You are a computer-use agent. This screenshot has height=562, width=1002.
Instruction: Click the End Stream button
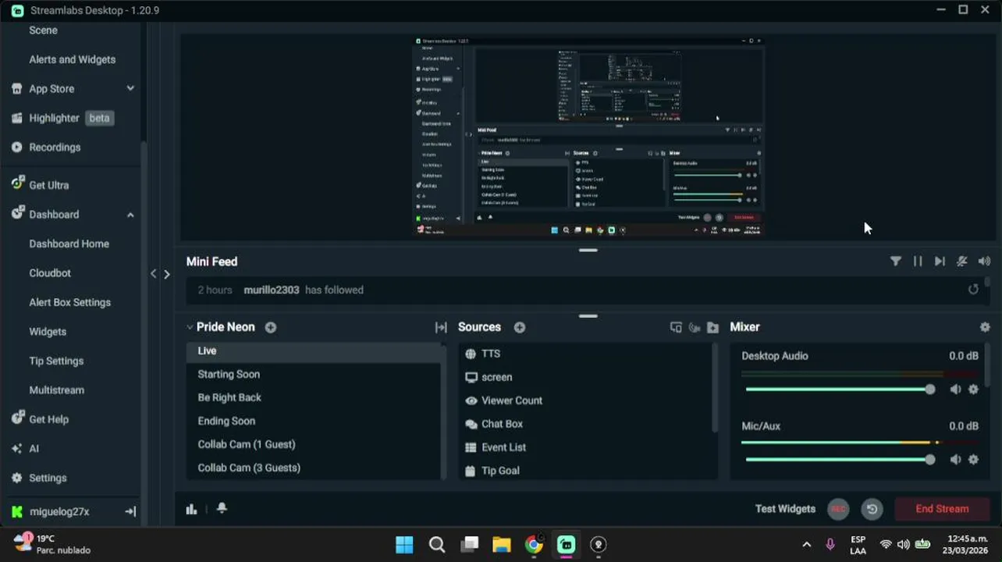click(942, 509)
